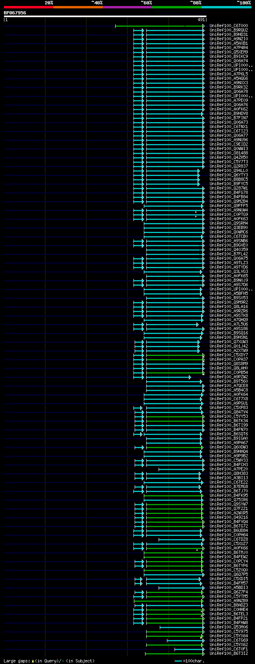
Task: Follow link UniRef100_B7FL42
Action: point(229,254)
